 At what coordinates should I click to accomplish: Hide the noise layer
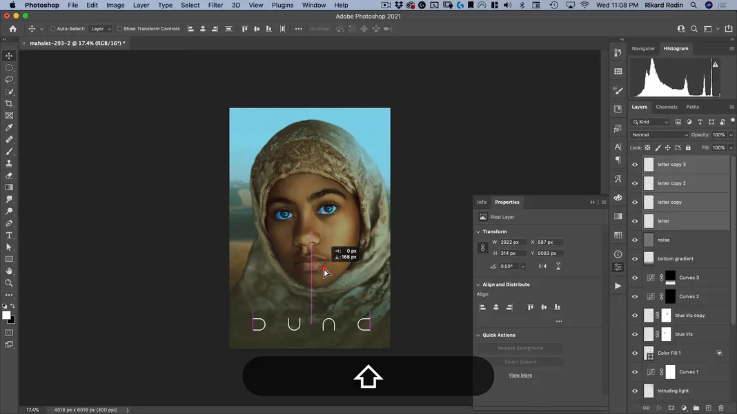pyautogui.click(x=635, y=240)
